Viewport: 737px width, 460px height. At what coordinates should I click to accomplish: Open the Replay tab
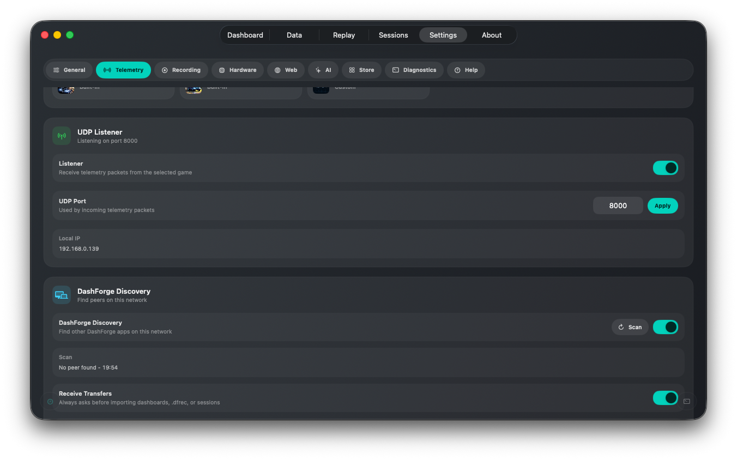click(344, 35)
